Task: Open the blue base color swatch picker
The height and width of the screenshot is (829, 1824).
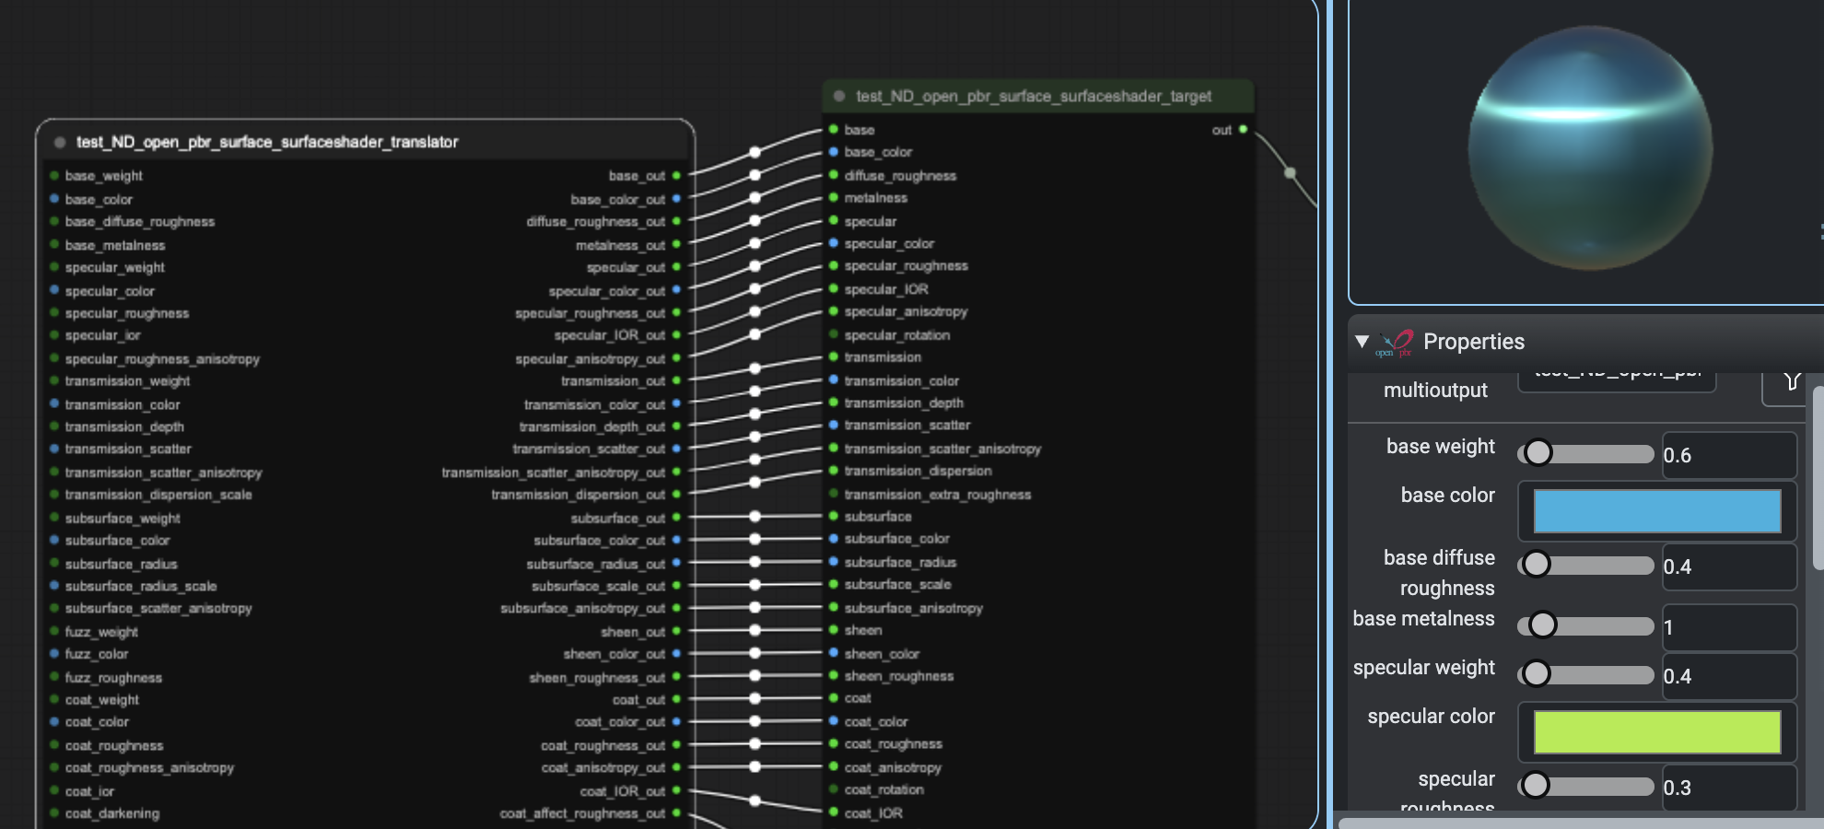Action: point(1655,512)
